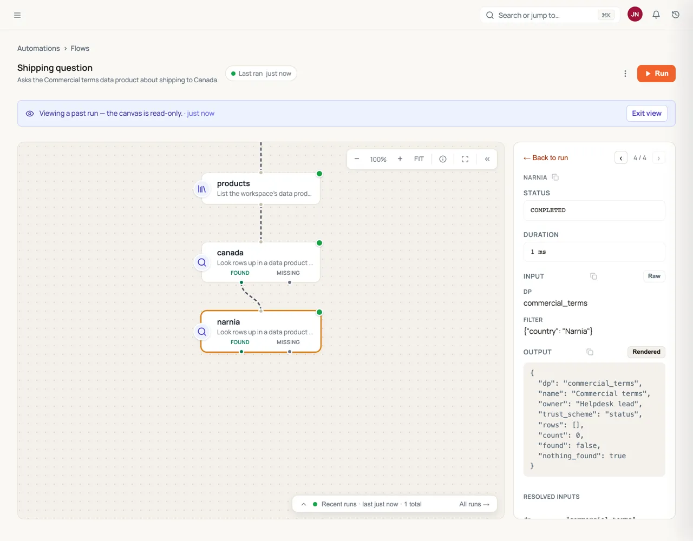Zoom out the canvas with minus
This screenshot has width=693, height=541.
(357, 159)
